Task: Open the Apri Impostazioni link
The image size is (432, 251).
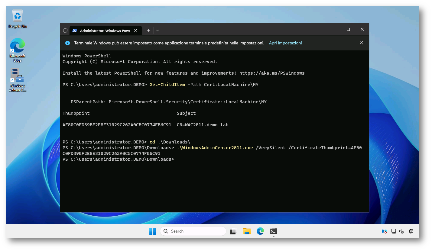Action: 285,43
